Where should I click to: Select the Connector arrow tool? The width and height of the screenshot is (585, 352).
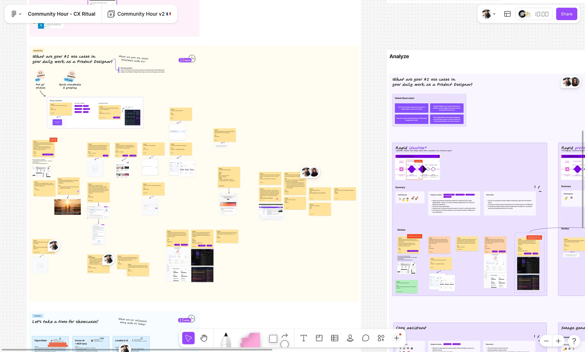(285, 336)
